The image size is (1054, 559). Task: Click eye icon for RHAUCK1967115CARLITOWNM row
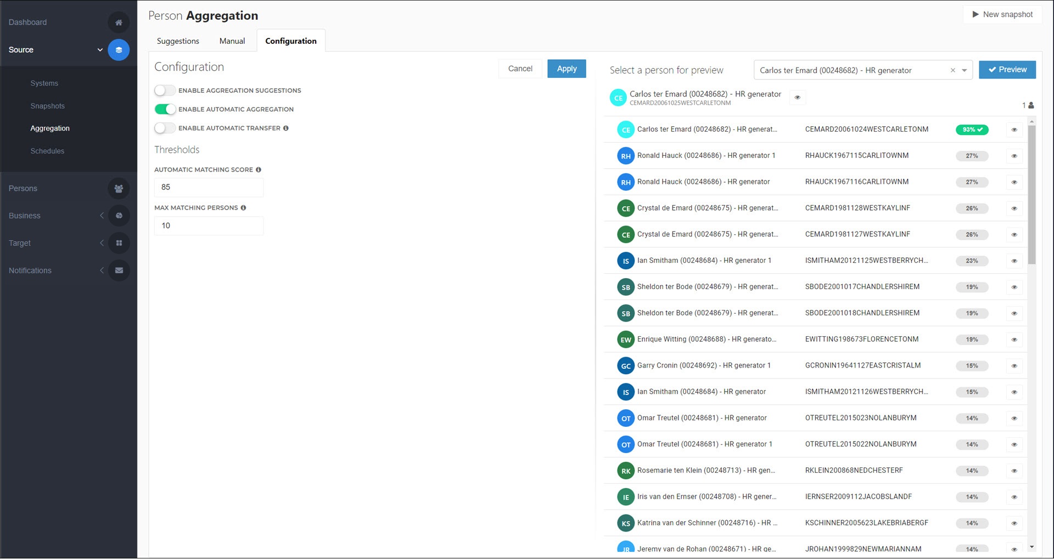(x=1014, y=156)
